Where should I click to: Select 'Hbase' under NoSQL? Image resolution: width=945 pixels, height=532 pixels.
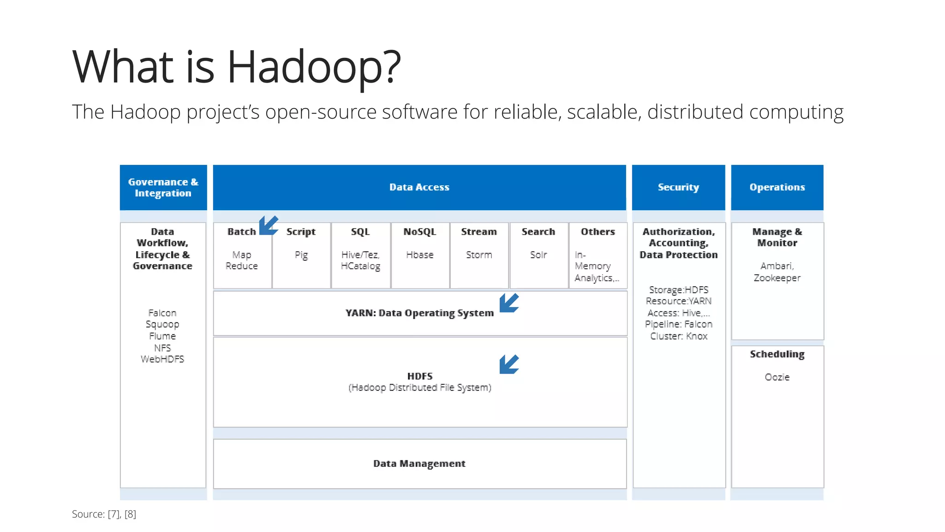419,255
